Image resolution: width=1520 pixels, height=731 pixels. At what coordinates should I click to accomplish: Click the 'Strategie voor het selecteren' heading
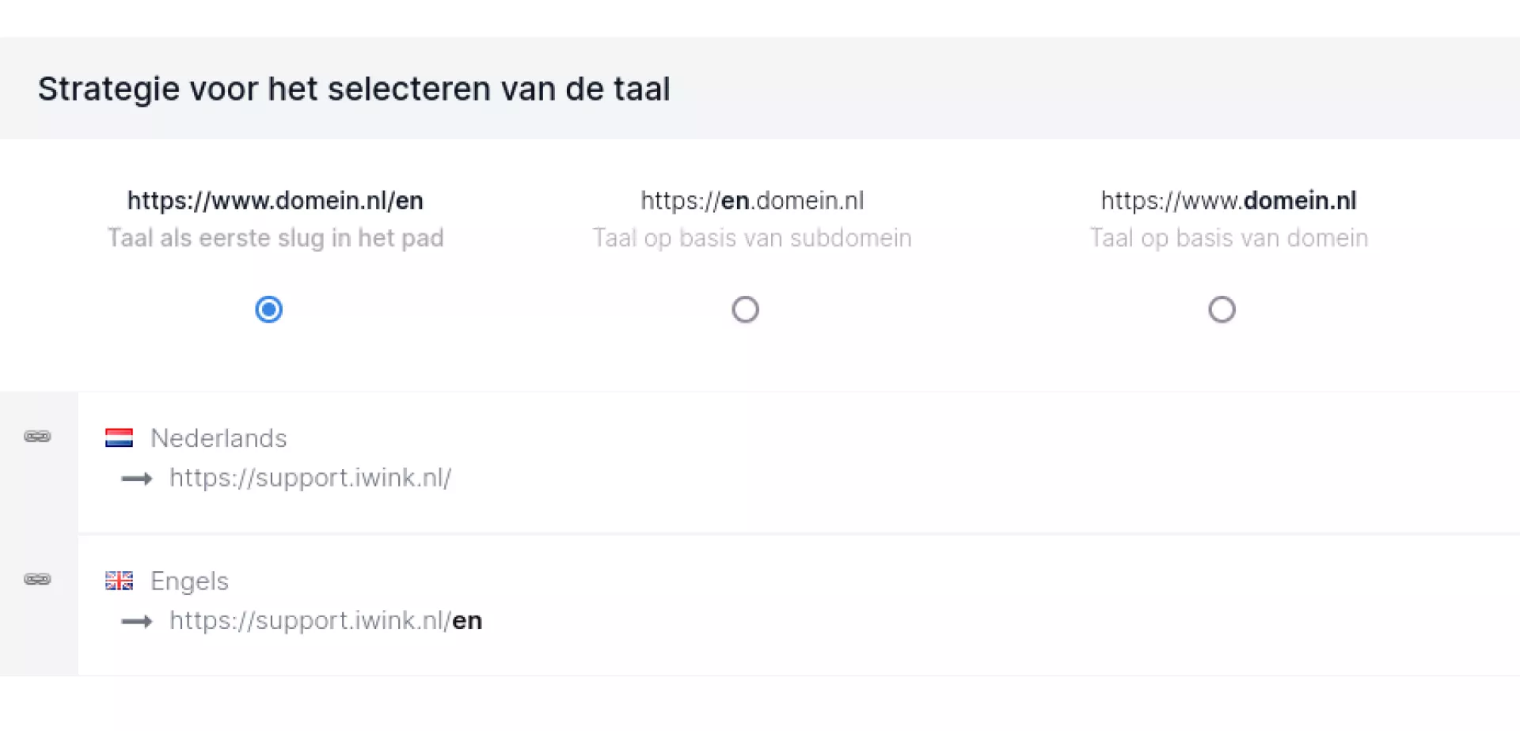(x=354, y=89)
